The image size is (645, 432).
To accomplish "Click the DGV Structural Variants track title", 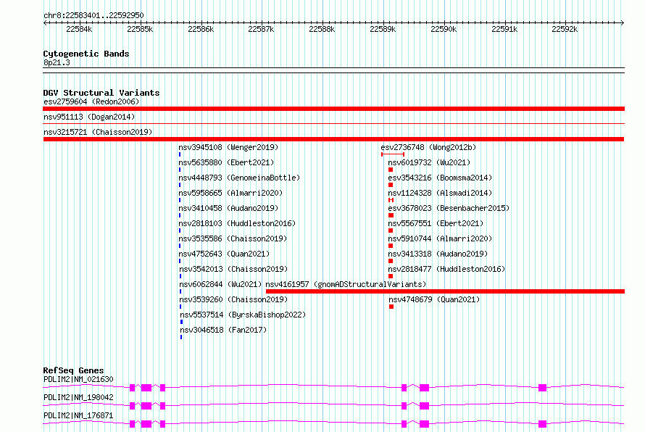I will [101, 93].
